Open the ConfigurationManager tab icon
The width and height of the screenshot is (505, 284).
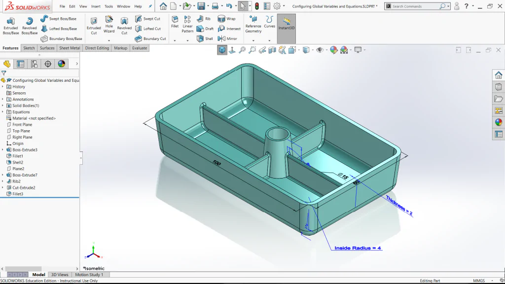click(x=34, y=64)
